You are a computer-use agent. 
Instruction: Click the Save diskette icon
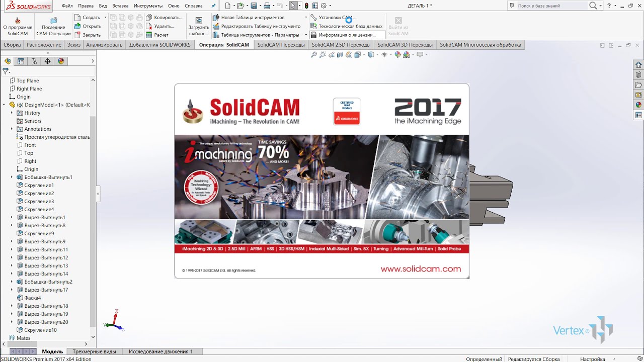(254, 6)
